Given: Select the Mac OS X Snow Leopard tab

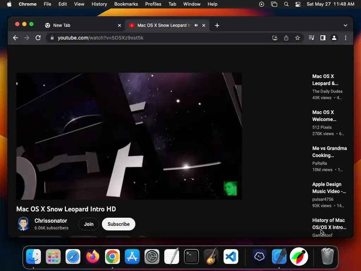Looking at the screenshot, I should point(167,25).
